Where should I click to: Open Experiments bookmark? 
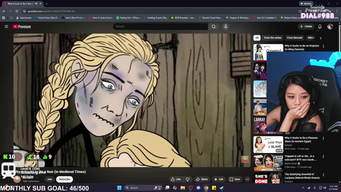pos(24,18)
